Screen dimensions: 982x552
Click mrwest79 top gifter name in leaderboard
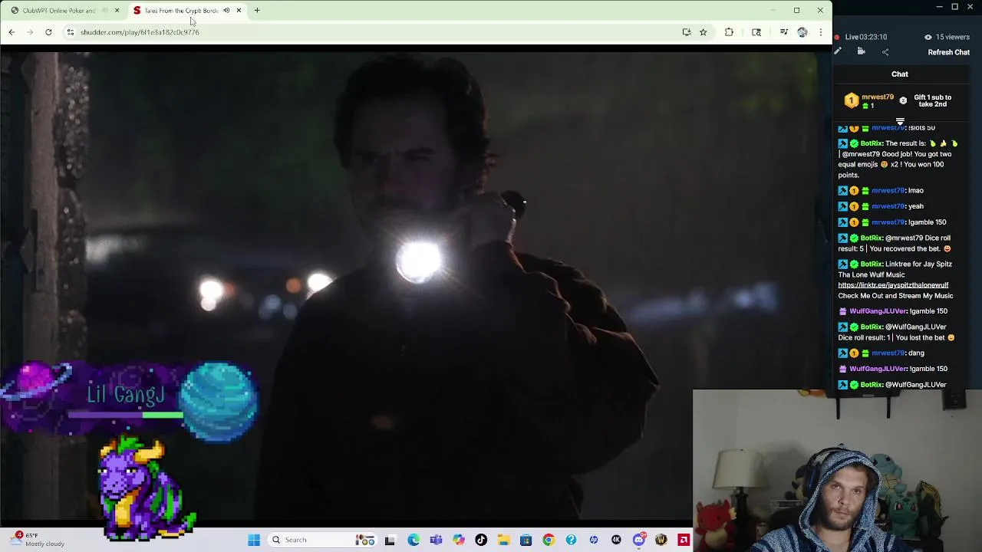click(878, 97)
